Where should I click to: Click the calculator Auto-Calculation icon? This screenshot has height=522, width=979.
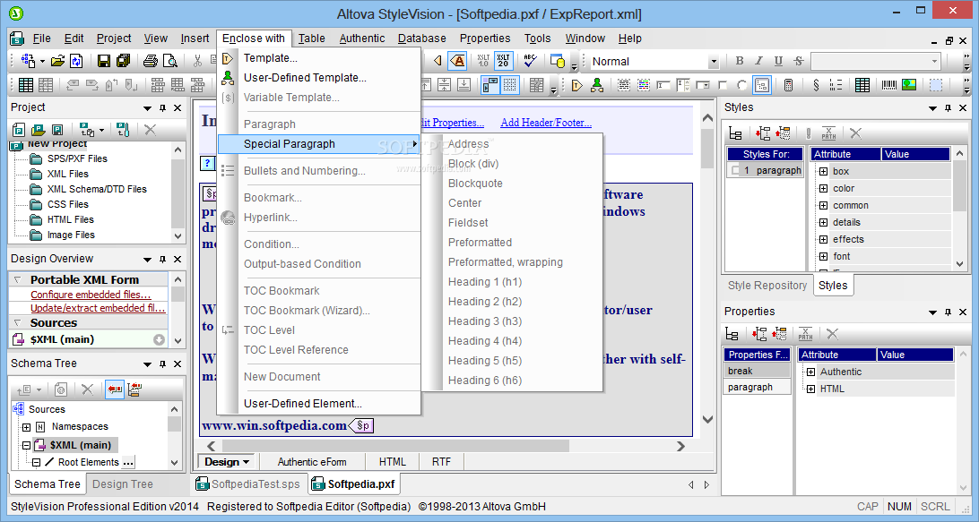pyautogui.click(x=789, y=85)
